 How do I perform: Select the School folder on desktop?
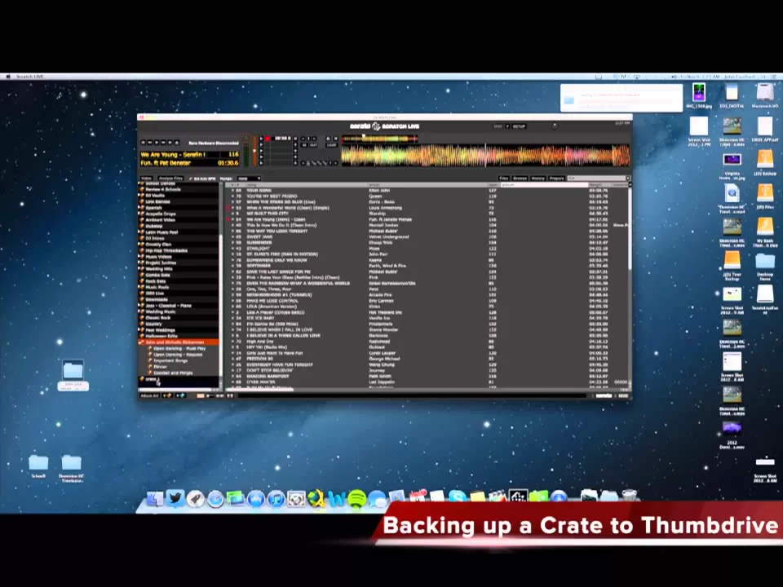pos(38,466)
